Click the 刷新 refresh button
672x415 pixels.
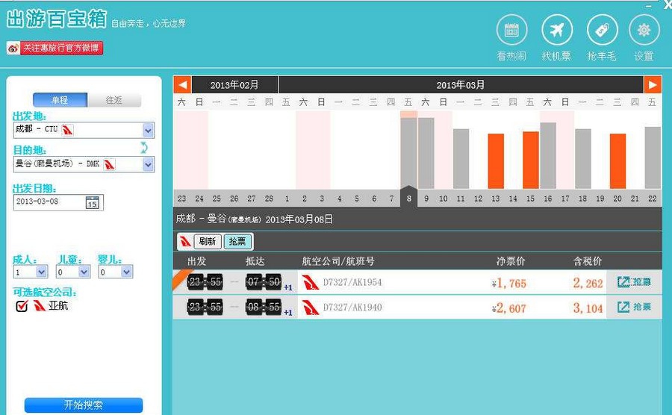(x=208, y=242)
